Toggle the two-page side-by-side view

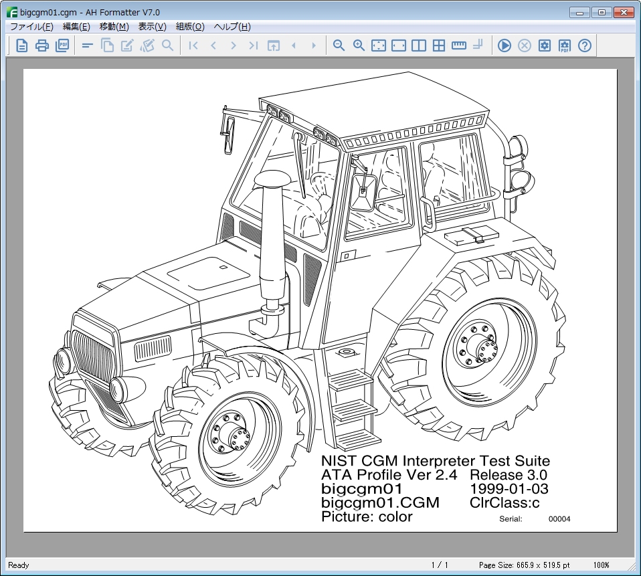(419, 45)
